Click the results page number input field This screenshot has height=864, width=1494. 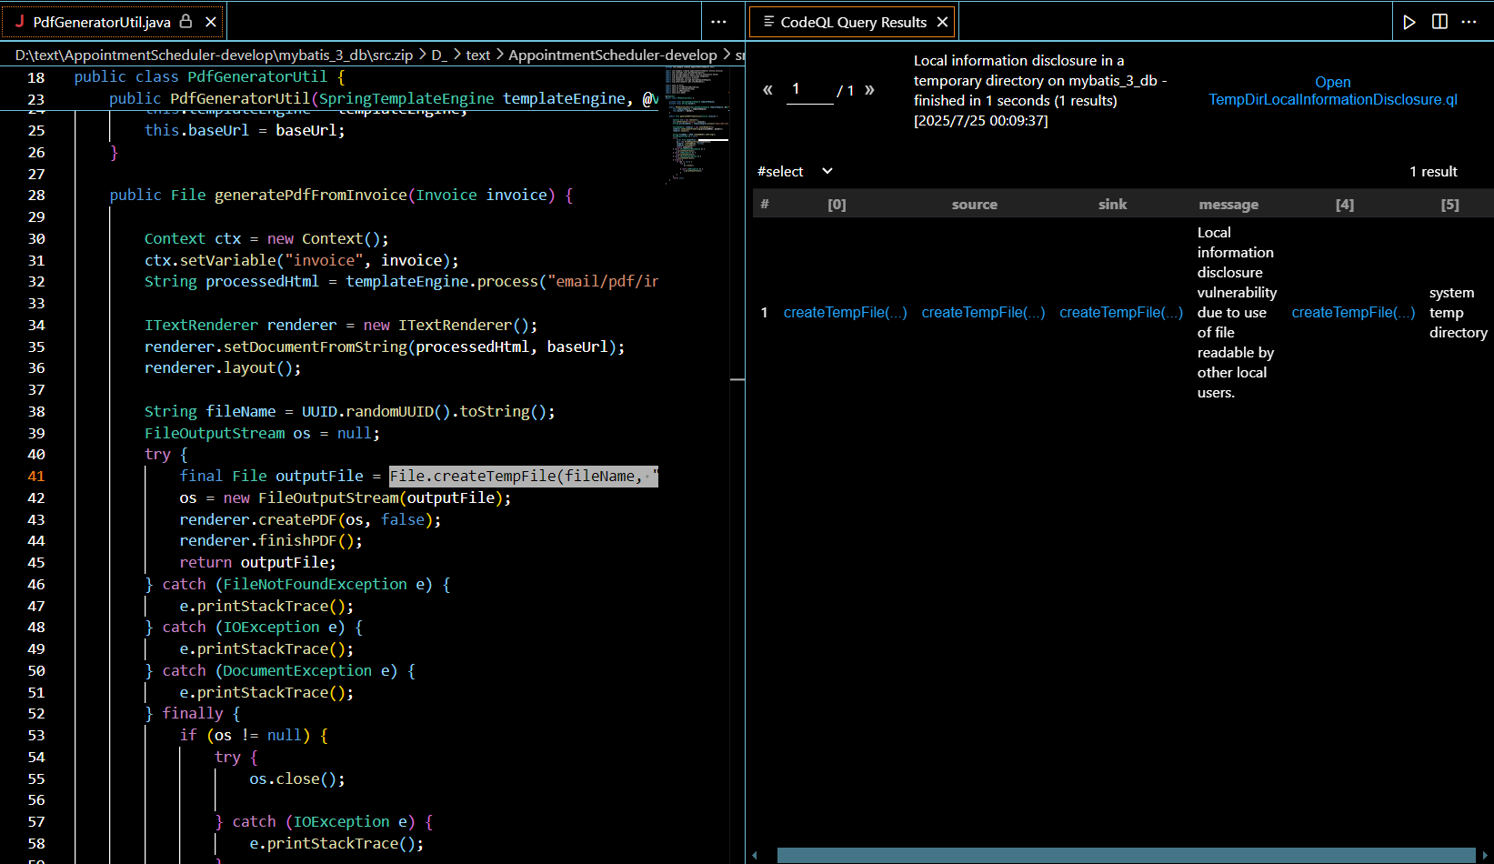point(808,89)
